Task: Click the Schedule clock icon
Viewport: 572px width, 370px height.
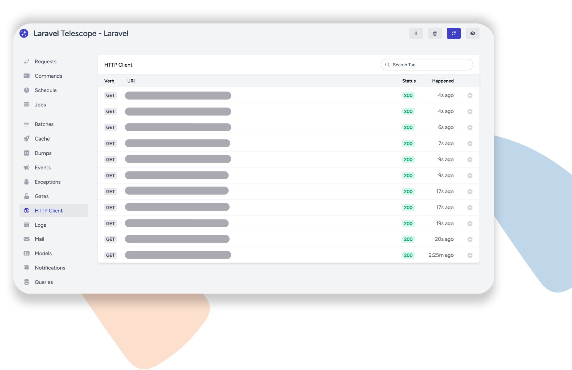Action: (x=27, y=90)
